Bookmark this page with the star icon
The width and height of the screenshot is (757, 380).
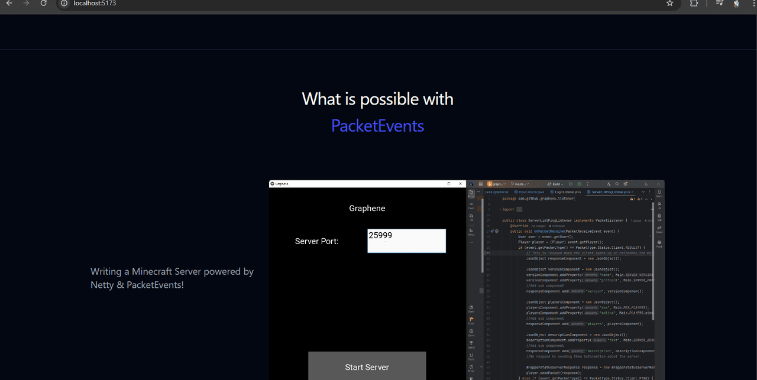point(669,4)
